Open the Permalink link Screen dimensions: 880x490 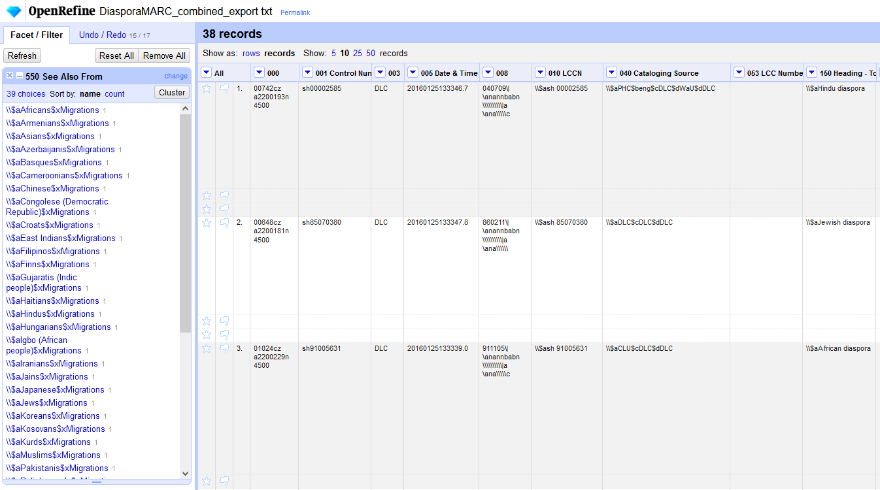295,12
